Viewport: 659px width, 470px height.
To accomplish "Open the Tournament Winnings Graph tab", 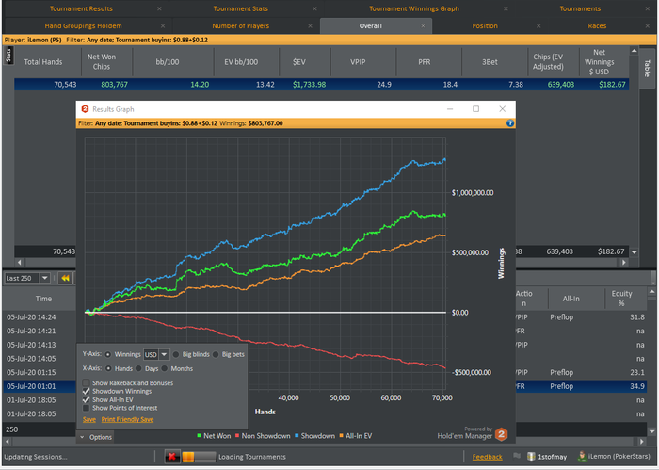I will coord(414,8).
